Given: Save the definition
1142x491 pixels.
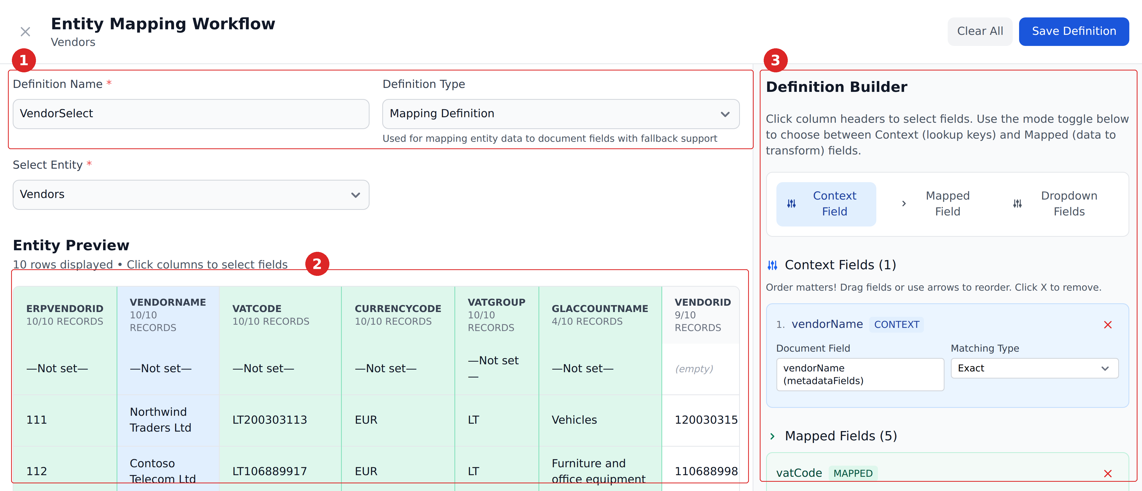Looking at the screenshot, I should tap(1074, 31).
